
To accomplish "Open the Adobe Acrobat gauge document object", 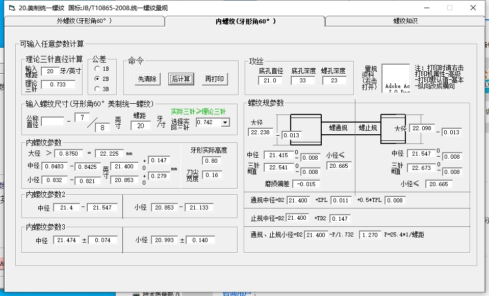I will point(396,78).
